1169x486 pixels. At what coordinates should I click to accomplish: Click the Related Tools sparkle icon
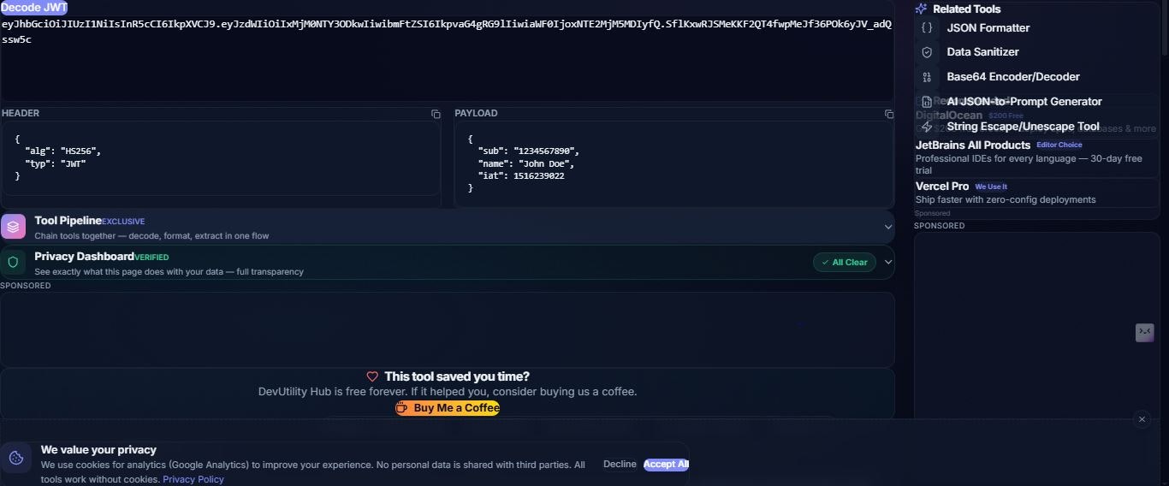(x=921, y=9)
